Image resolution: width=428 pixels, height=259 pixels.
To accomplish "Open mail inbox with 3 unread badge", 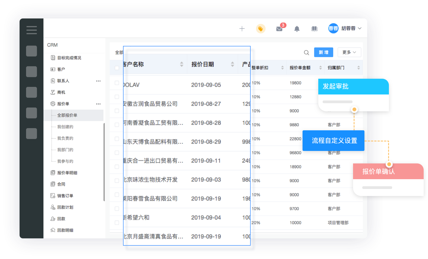I will click(279, 29).
